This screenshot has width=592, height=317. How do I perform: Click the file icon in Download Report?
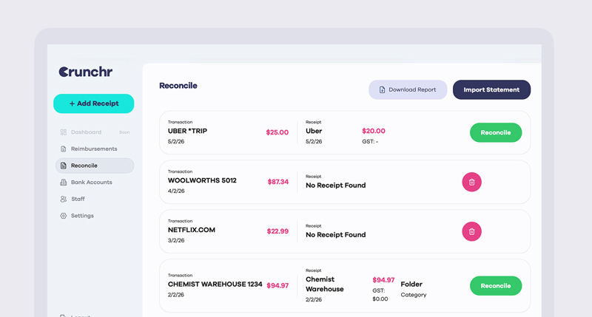coord(382,89)
